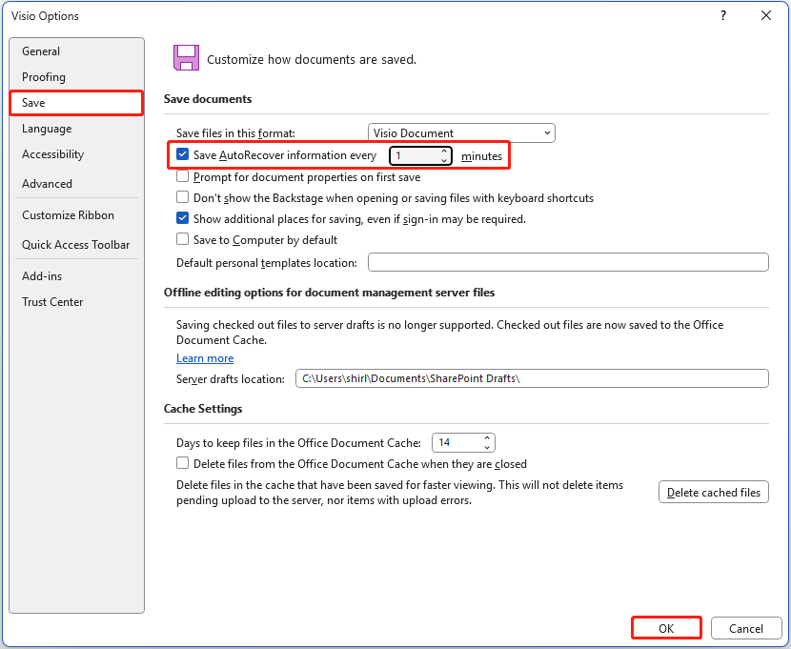Image resolution: width=791 pixels, height=649 pixels.
Task: Click the Default personal templates location field
Action: pos(567,261)
